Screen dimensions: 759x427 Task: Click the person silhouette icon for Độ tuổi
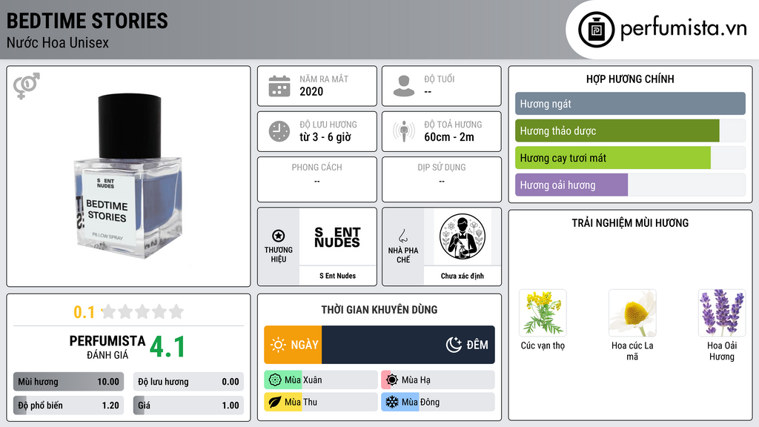(x=404, y=86)
